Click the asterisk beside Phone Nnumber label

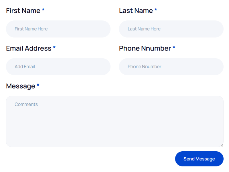(174, 48)
